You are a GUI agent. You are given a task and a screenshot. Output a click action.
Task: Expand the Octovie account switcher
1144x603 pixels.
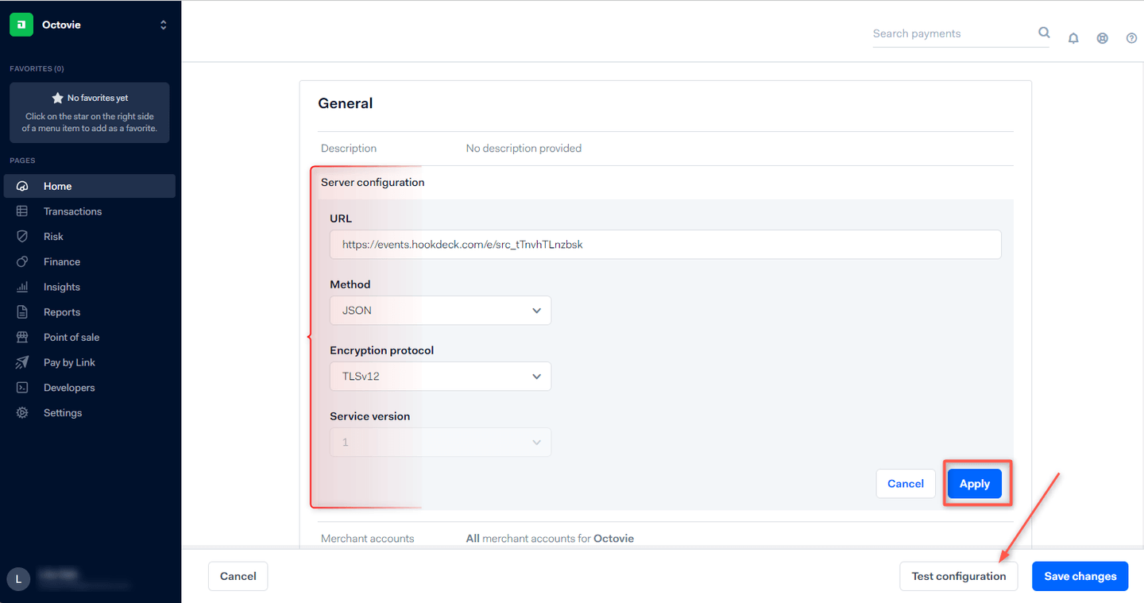(x=163, y=24)
